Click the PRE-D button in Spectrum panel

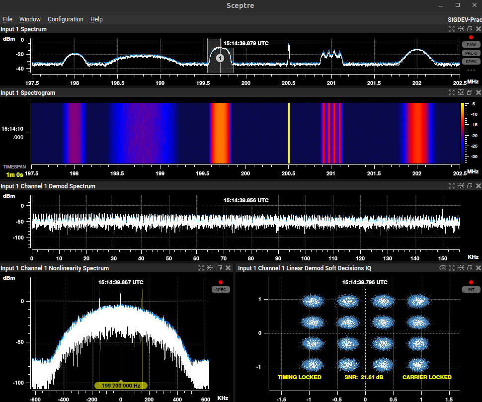point(471,53)
